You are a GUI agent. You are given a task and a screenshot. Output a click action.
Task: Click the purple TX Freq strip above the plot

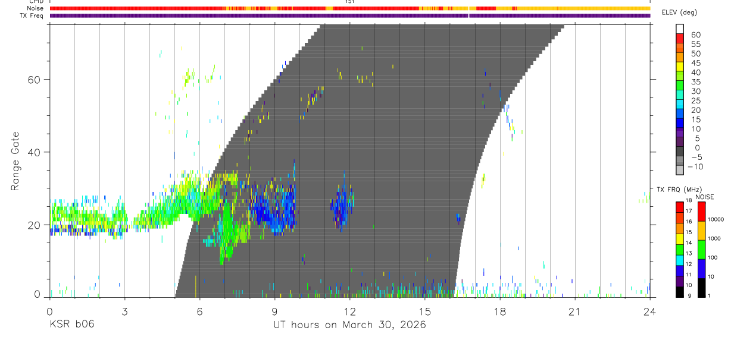coord(350,15)
